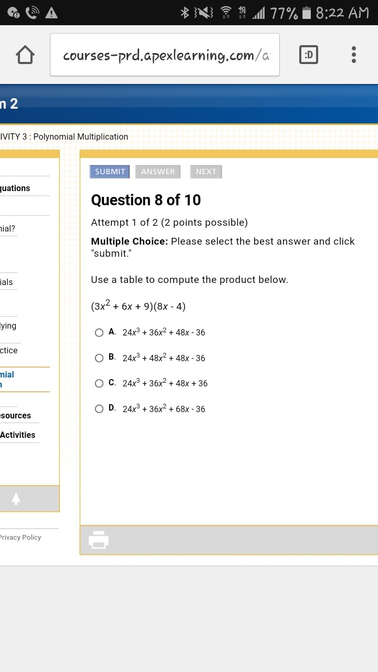Go to NEXT question button
The width and height of the screenshot is (378, 672).
pos(206,172)
